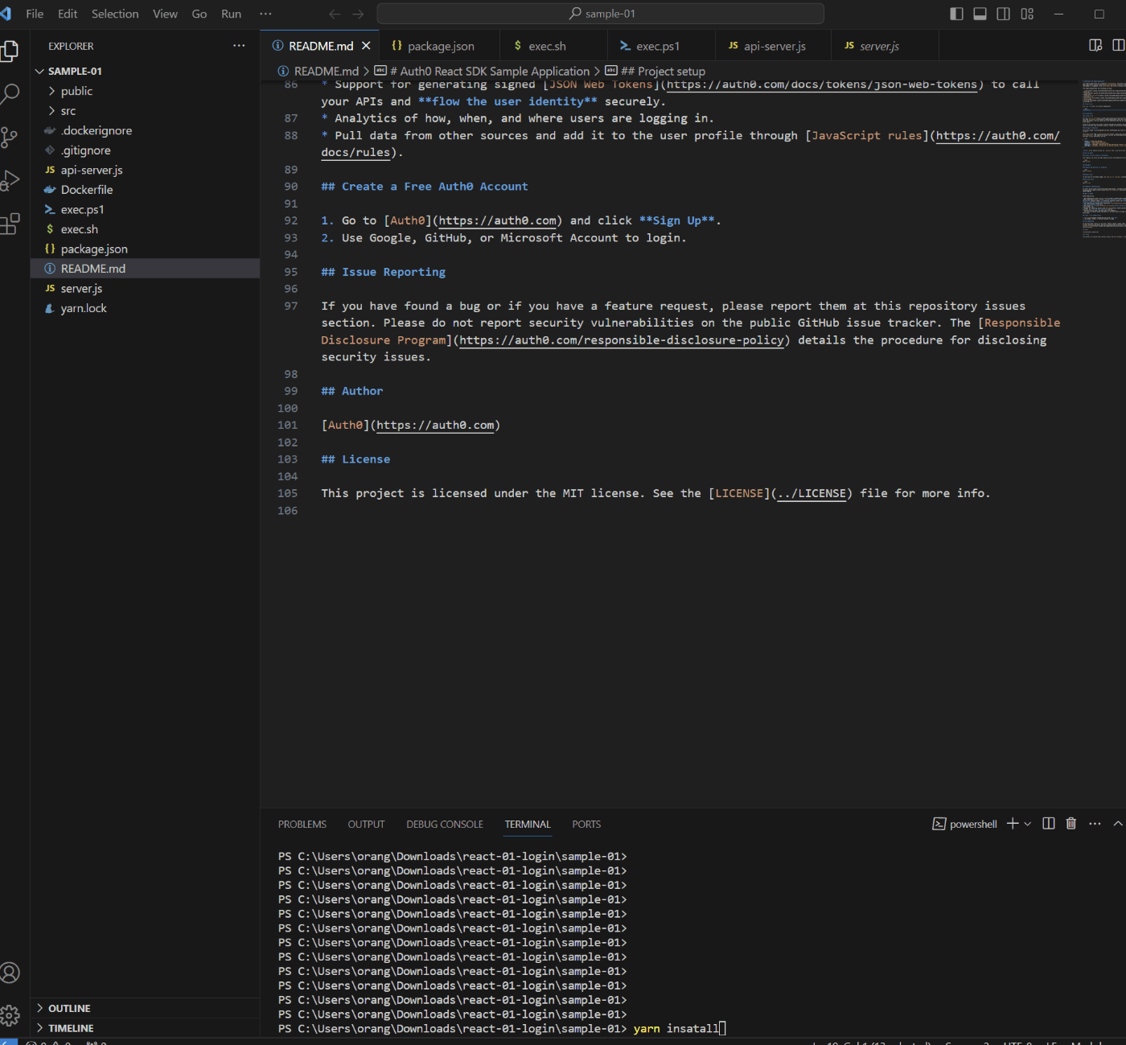Go forward with the navigation arrow
Viewport: 1126px width, 1045px height.
point(358,14)
